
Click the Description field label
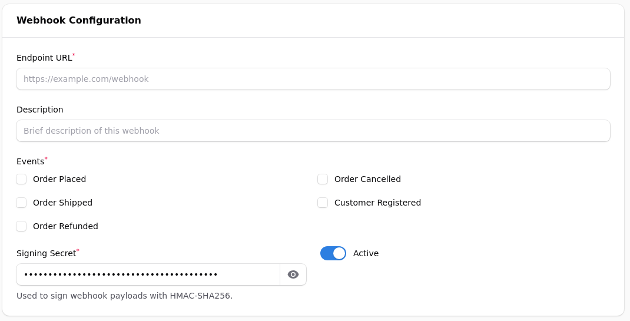[40, 110]
